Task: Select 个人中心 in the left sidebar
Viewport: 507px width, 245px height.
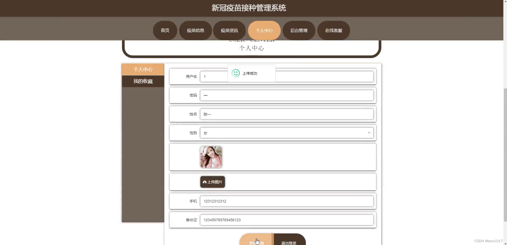Action: tap(143, 69)
